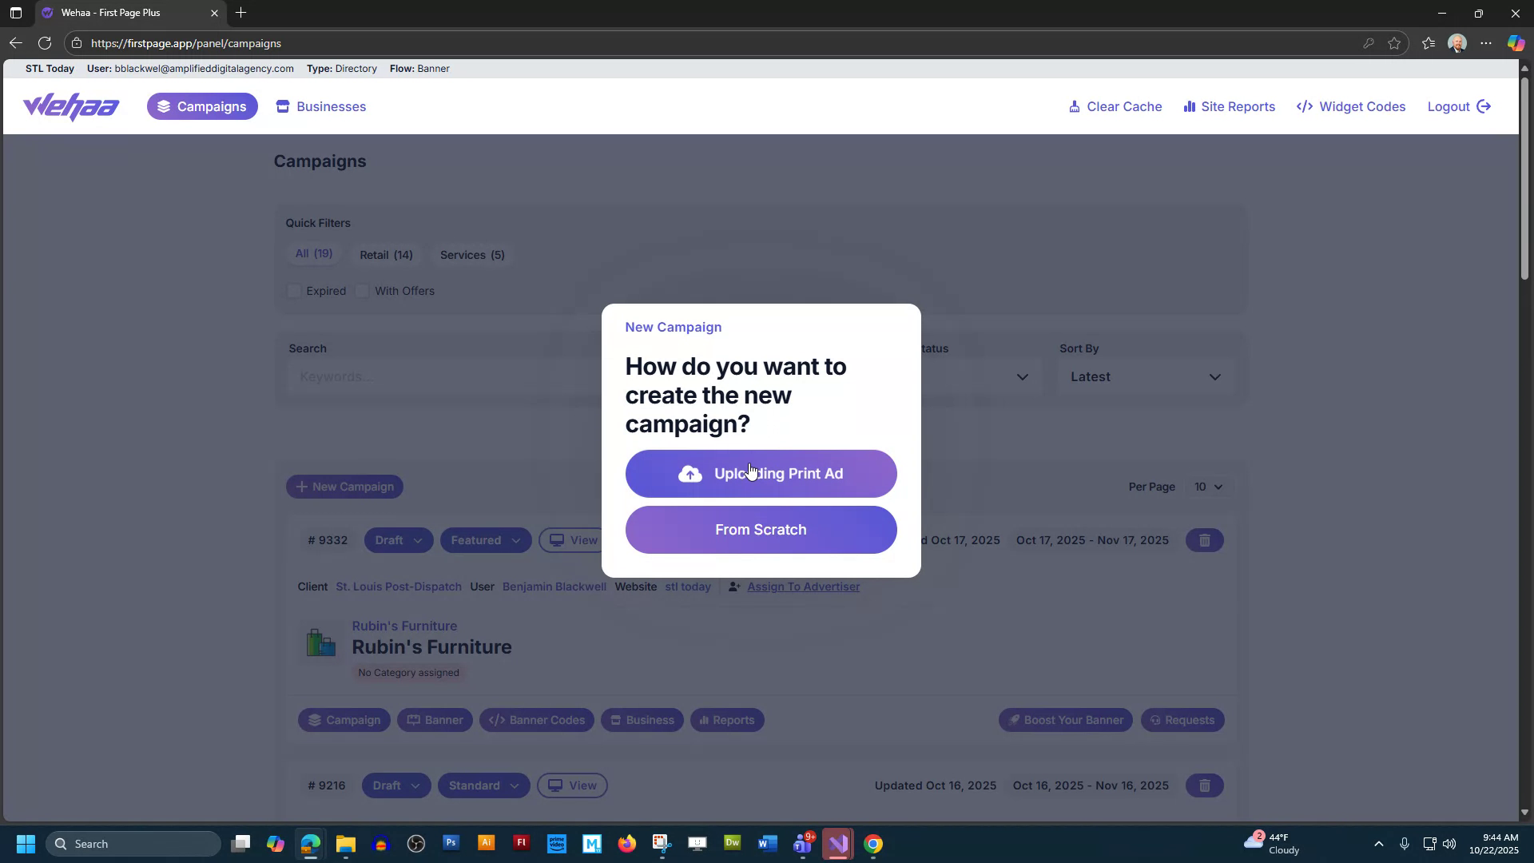Click inside the Keywords search field

(439, 376)
